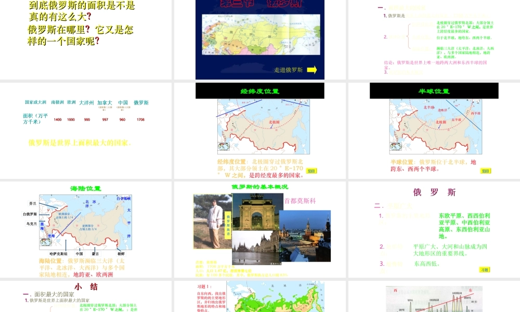Image resolution: width=520 pixels, height=312 pixels.
Task: Click the small yellow button on 半球位置 slide
Action: 486,171
